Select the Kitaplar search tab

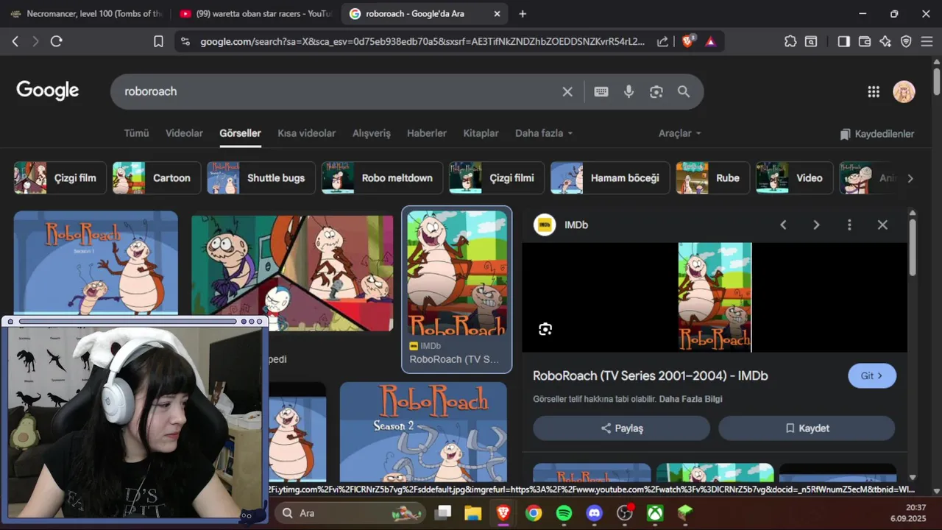(481, 133)
